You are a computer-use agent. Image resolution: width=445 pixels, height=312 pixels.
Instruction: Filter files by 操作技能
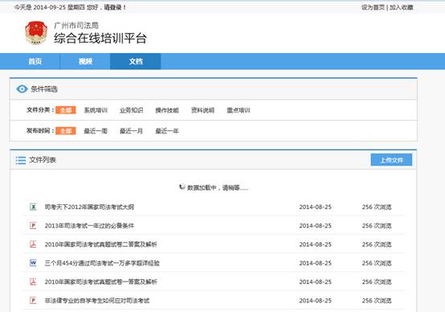click(x=167, y=110)
